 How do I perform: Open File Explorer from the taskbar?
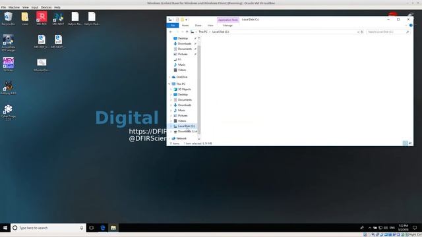tap(113, 228)
